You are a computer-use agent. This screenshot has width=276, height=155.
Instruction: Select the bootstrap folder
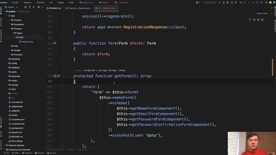click(x=14, y=59)
